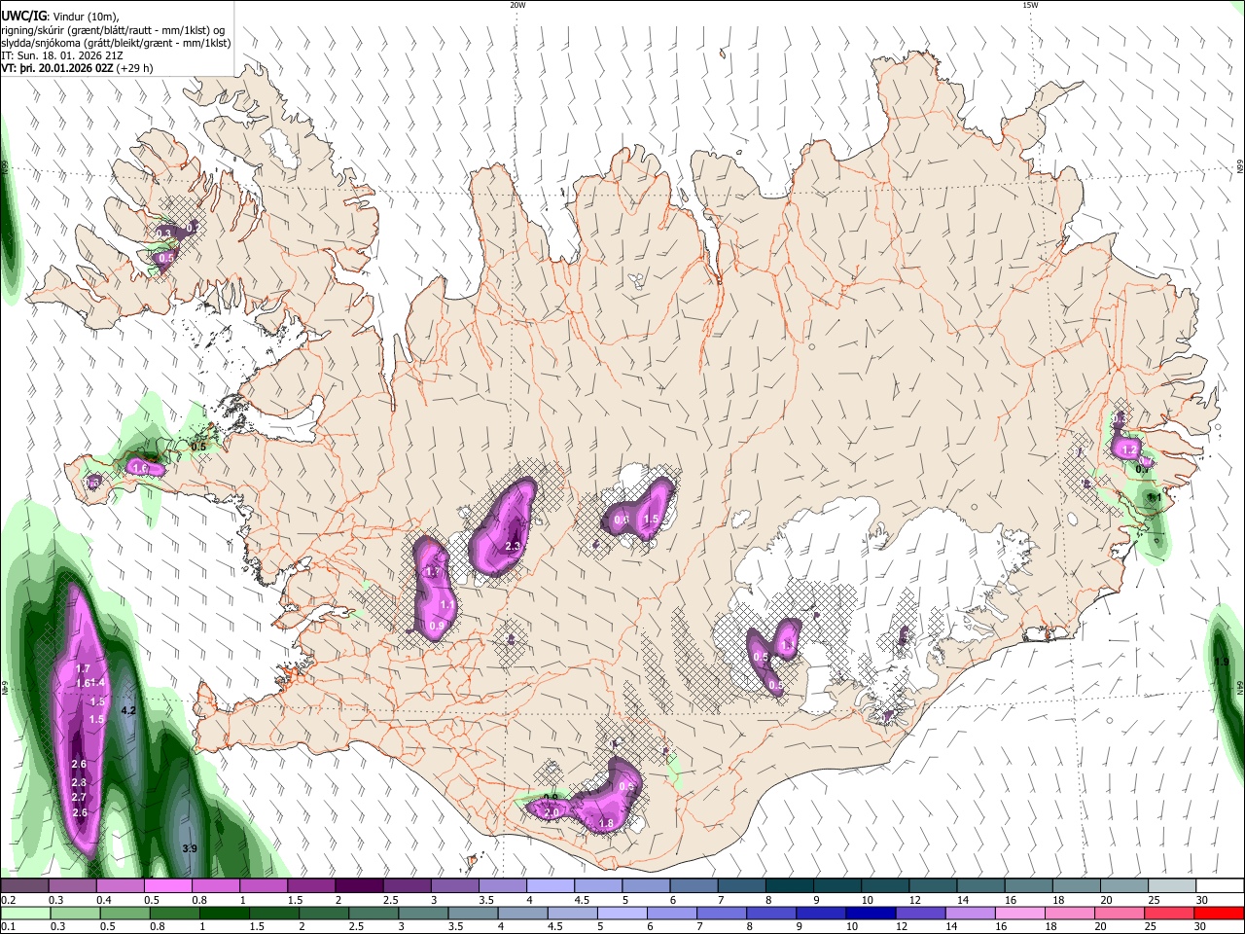The image size is (1245, 934).
Task: Click the '0.2' label on upper legend
Action: [7, 900]
